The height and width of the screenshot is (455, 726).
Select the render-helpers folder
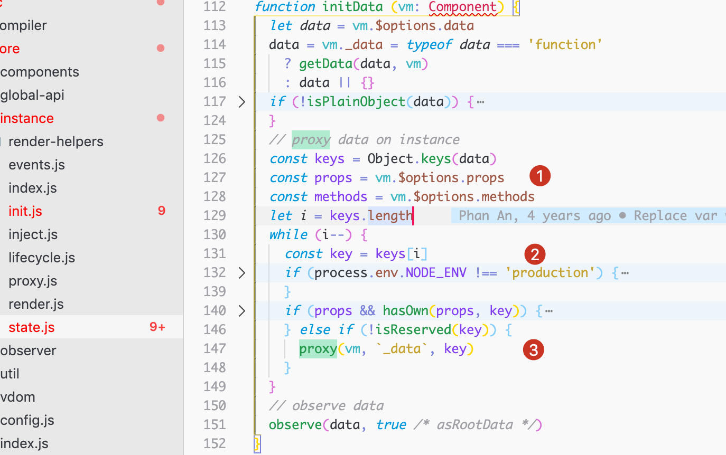coord(56,141)
